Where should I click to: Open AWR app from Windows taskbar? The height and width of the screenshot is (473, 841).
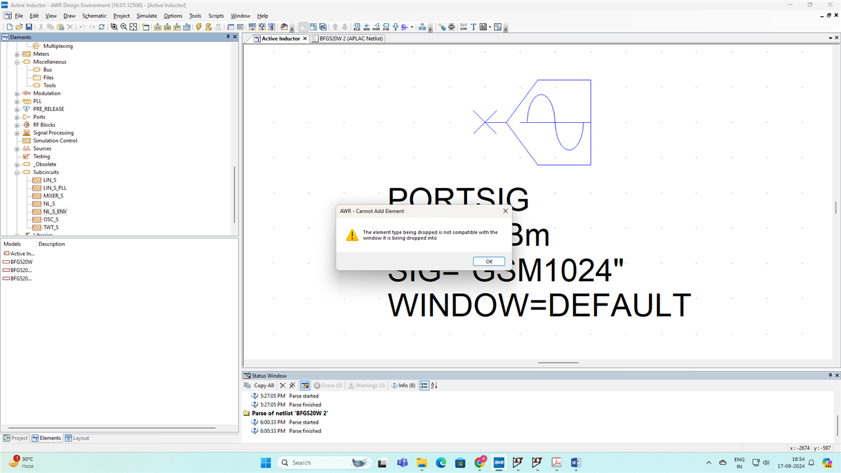(499, 462)
